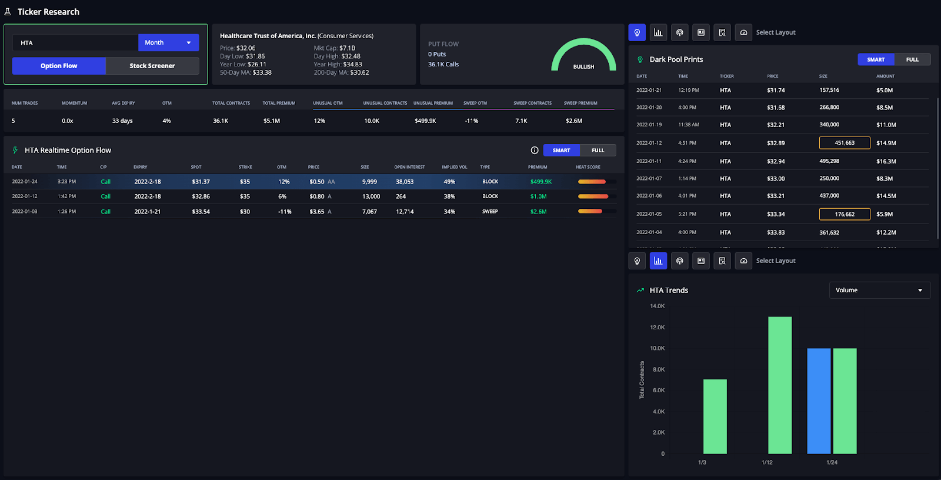The image size is (941, 480).
Task: Click heat score bar for 2022-01-12 trade
Action: pos(597,196)
